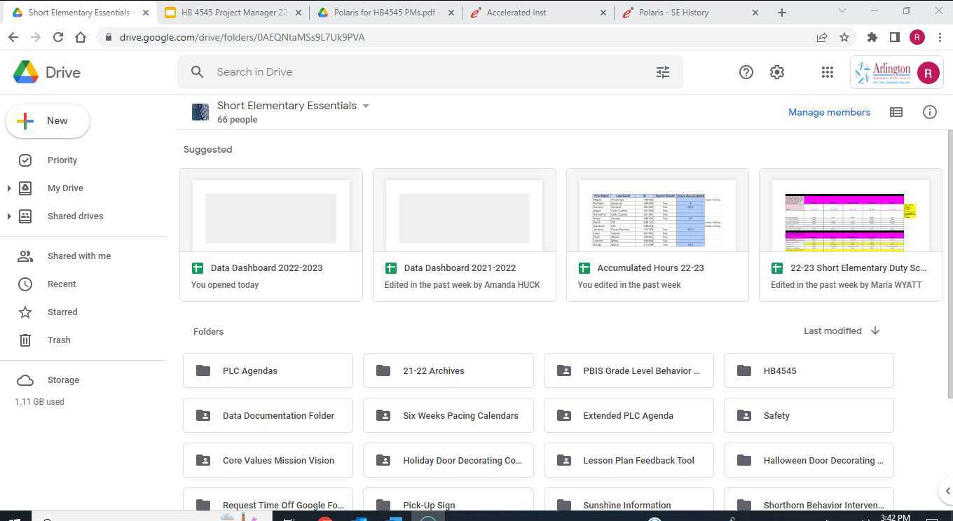The width and height of the screenshot is (953, 521).
Task: Reload the current page
Action: (x=58, y=37)
